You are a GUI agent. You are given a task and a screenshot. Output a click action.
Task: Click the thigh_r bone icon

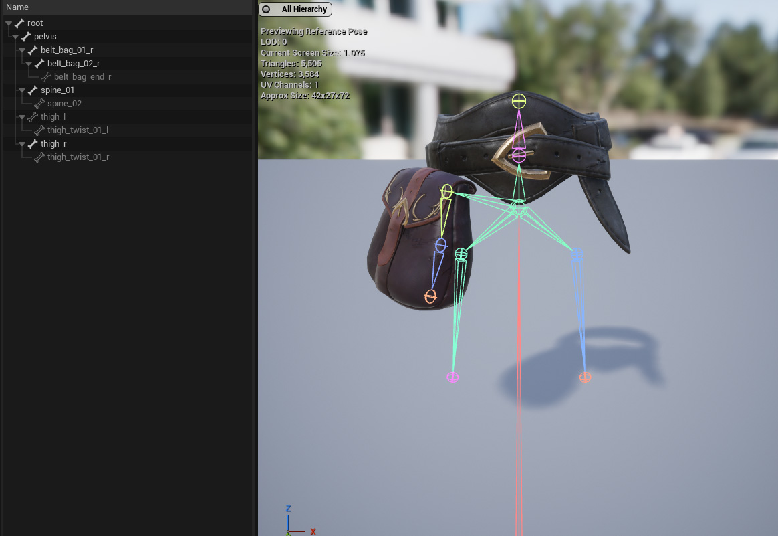(x=33, y=144)
